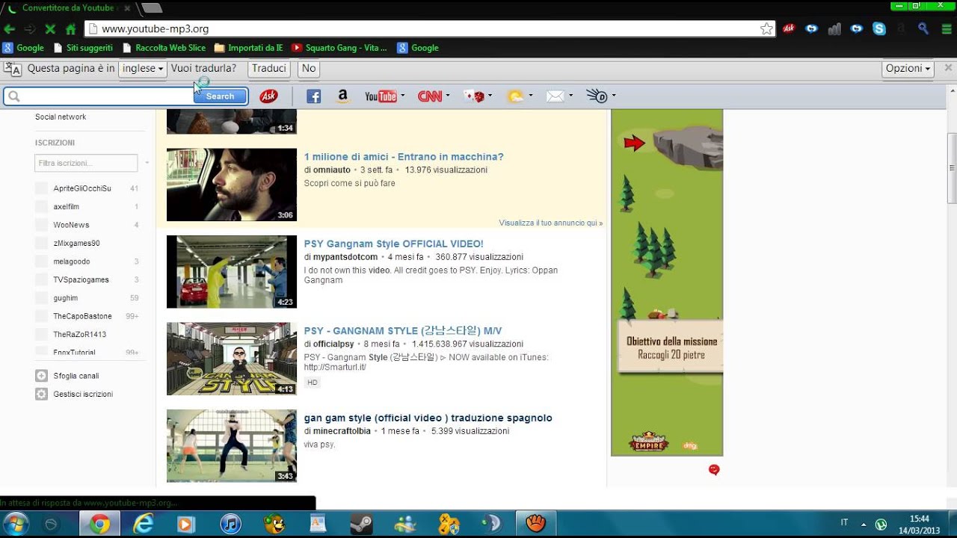Click the No button in translate bar
957x538 pixels.
tap(309, 68)
